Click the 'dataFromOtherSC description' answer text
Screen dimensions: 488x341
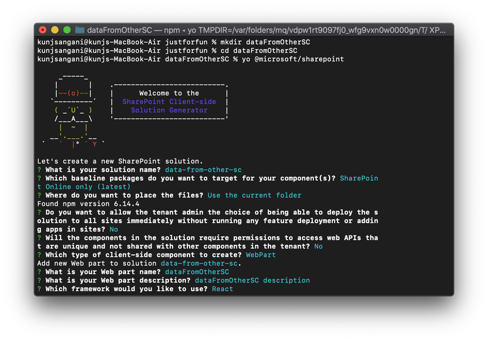pos(252,280)
